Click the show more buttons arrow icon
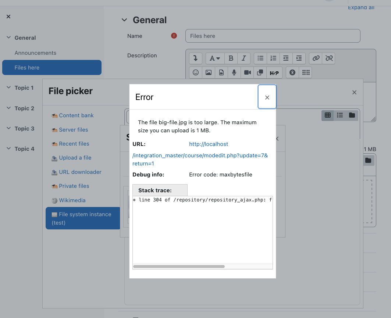 [x=196, y=58]
